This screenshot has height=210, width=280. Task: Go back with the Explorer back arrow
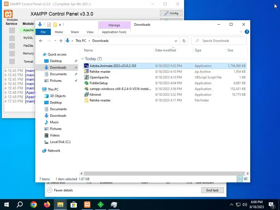pos(41,41)
